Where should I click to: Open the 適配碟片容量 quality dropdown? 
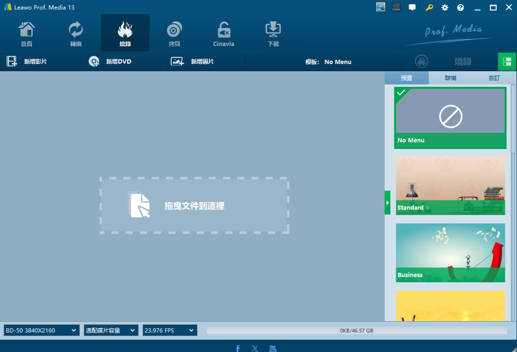[111, 330]
